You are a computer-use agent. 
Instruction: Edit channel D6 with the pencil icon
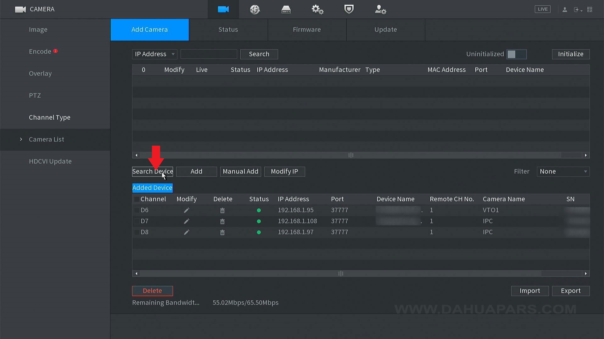click(x=187, y=210)
